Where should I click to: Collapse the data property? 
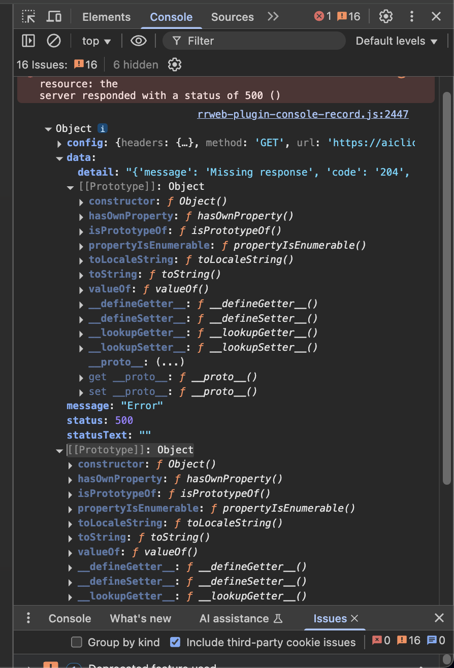pos(60,158)
